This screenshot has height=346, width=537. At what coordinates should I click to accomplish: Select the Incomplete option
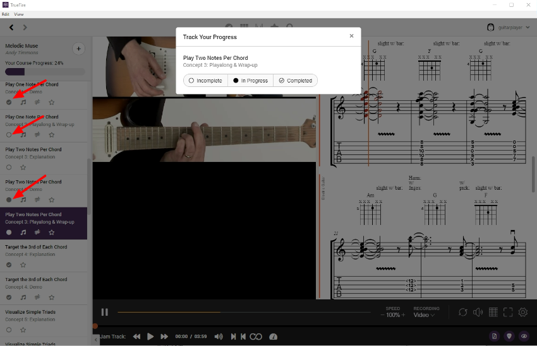tap(205, 81)
